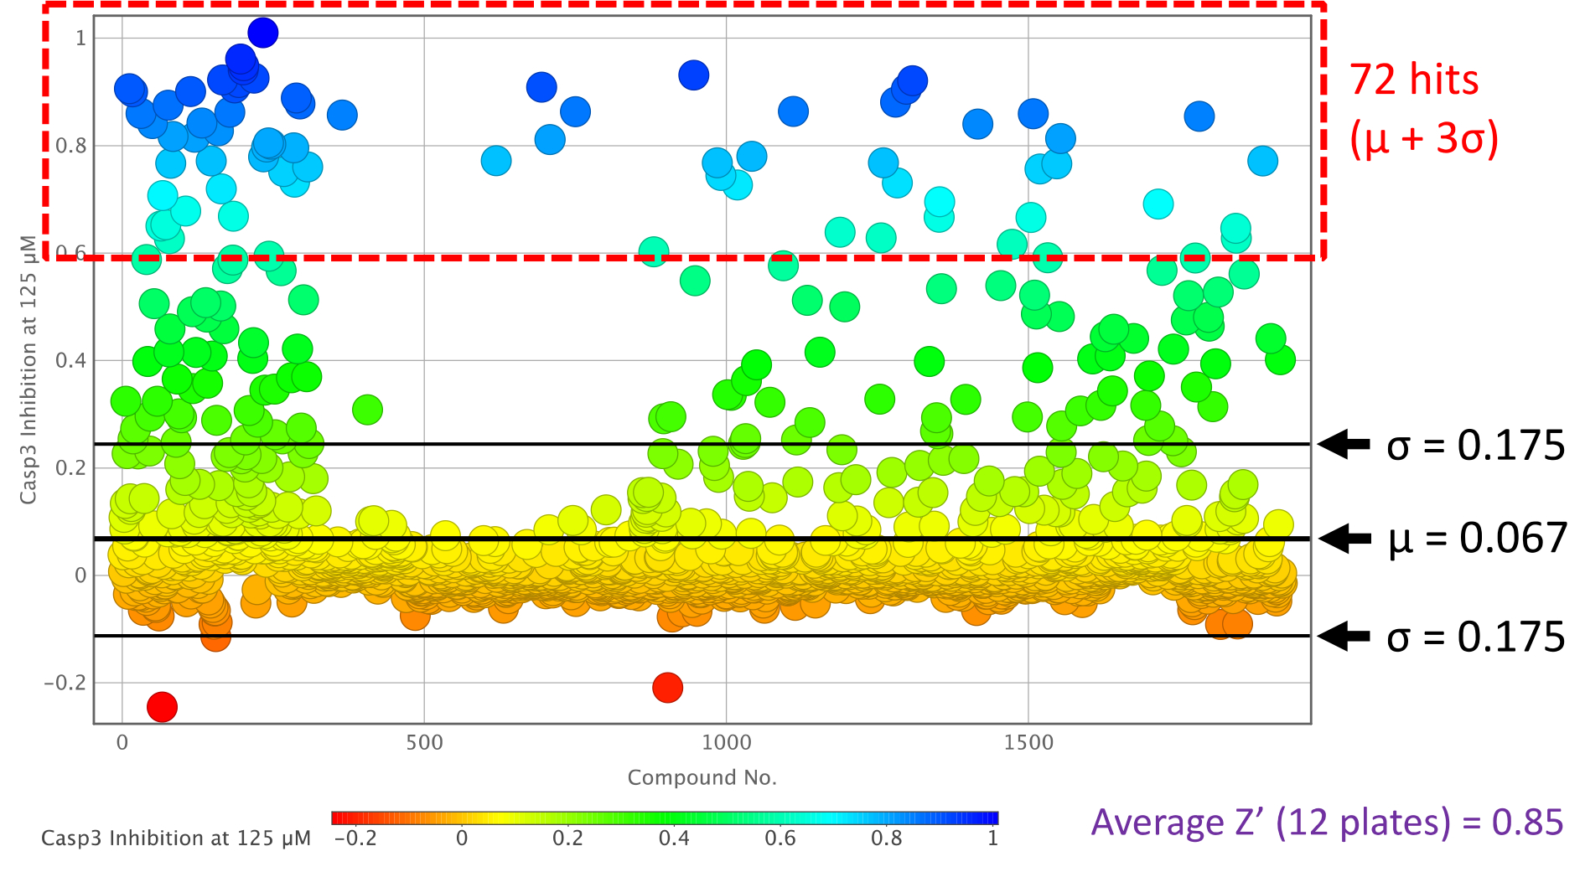Click the y-axis tick label '−0.2'

click(x=65, y=683)
